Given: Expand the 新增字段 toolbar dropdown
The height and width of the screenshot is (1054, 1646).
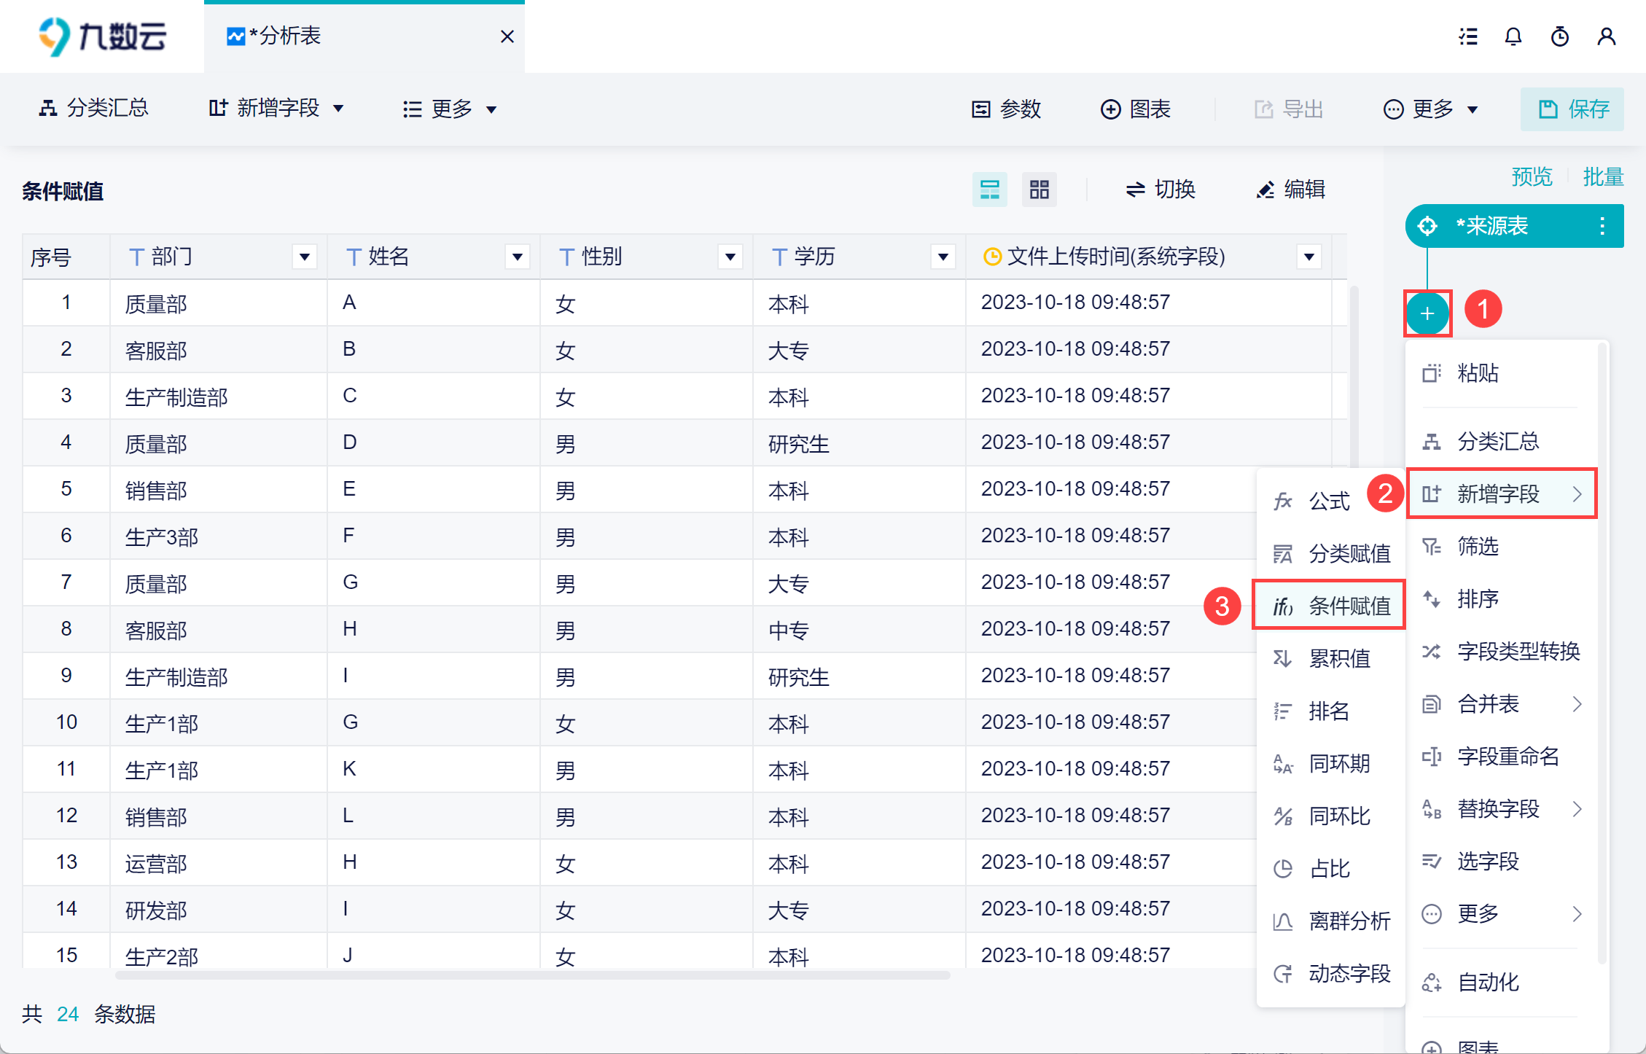Looking at the screenshot, I should pyautogui.click(x=277, y=109).
